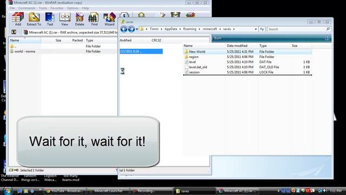Screen dimensions: 346x195
Task: Open Explorer help question-mark icon
Action: (x=327, y=38)
